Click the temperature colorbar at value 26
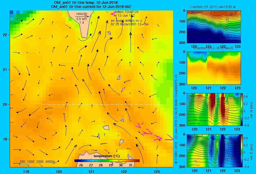This screenshot has height=174, width=256. point(81,161)
